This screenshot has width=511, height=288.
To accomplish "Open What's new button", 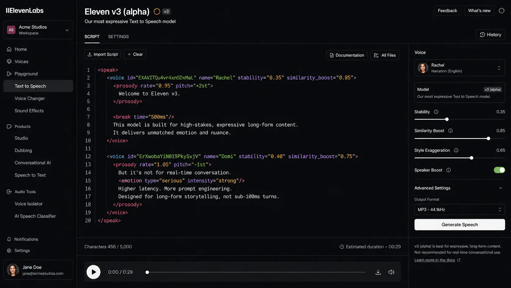I will (479, 10).
